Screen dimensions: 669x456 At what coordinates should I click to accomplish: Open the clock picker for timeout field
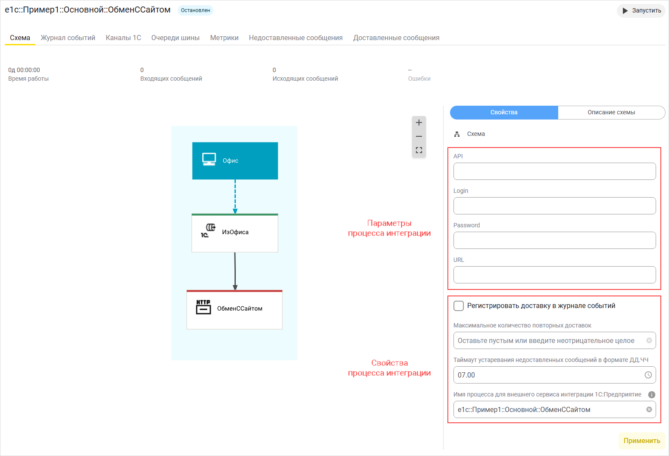648,375
